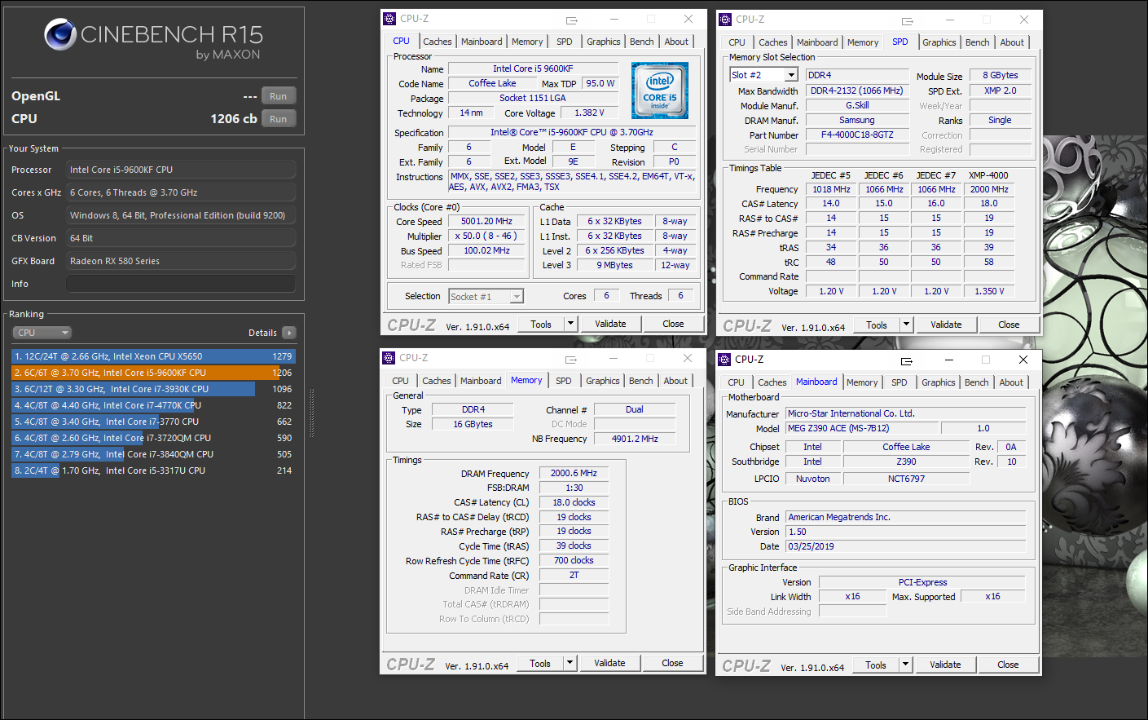Expand Tools dropdown arrow in CPU tab window
Screen dimensions: 1148x720
570,324
